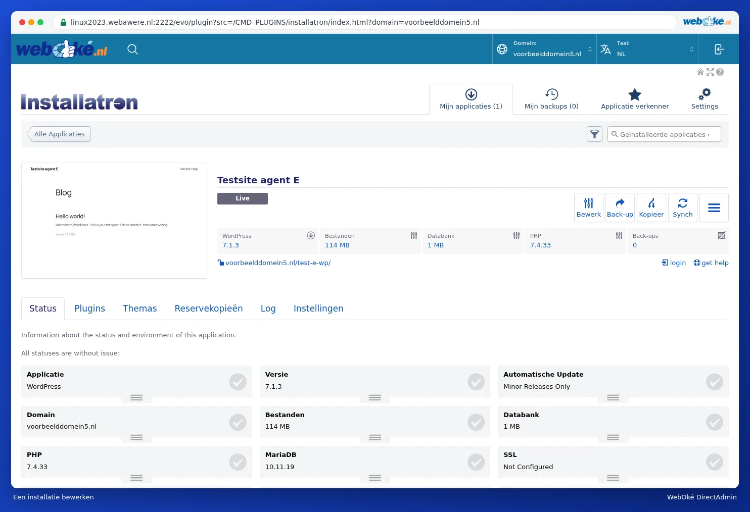
Task: Switch to the Reservekopieën tab
Action: 209,309
